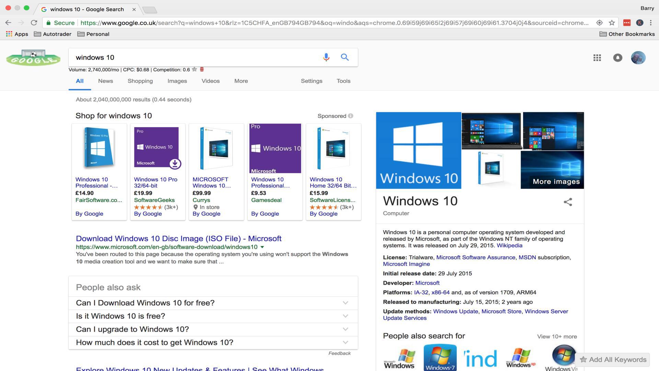Click the Google doodle logo

pyautogui.click(x=33, y=58)
